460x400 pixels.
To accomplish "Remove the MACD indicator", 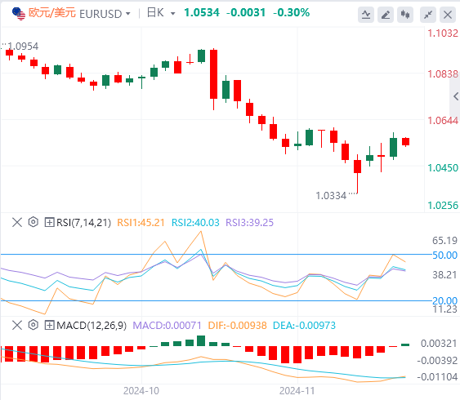I will (17, 325).
